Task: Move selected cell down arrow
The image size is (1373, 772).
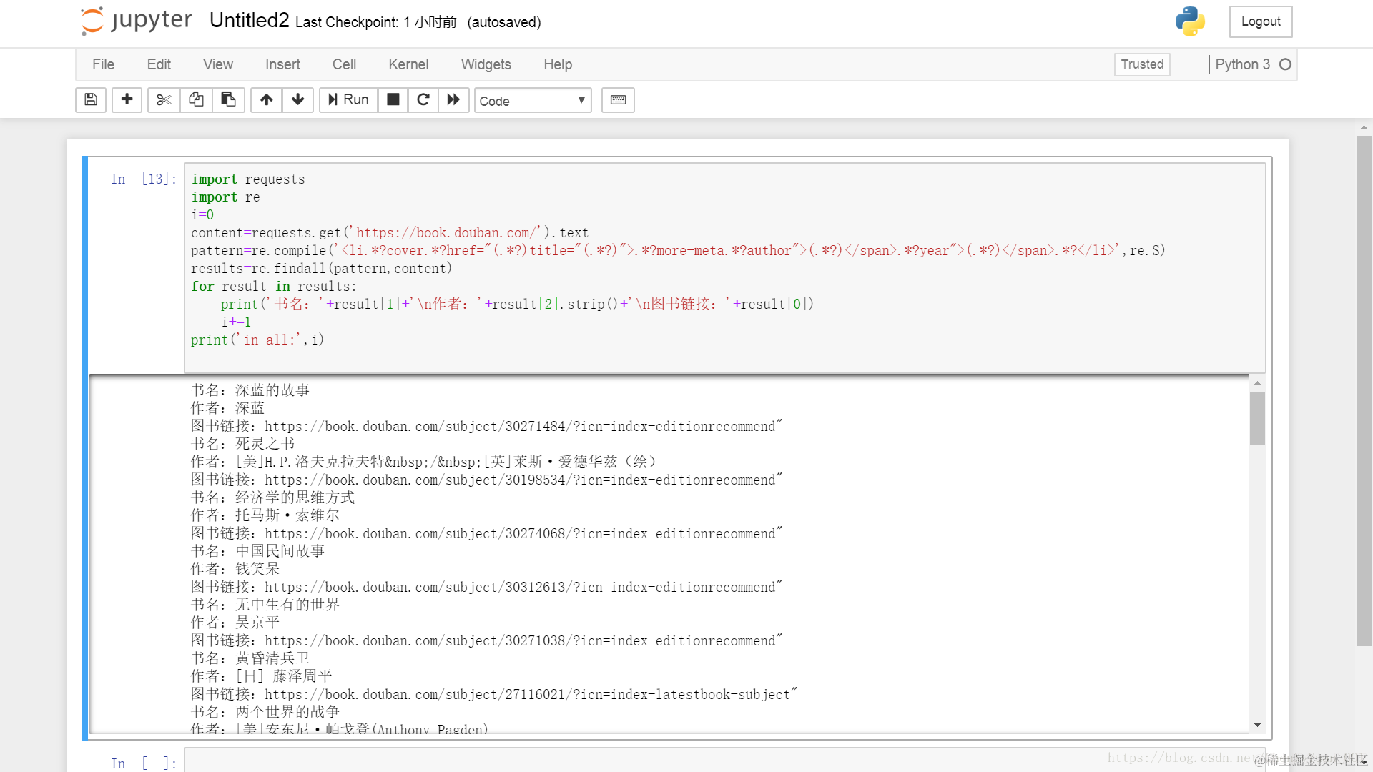Action: (x=297, y=100)
